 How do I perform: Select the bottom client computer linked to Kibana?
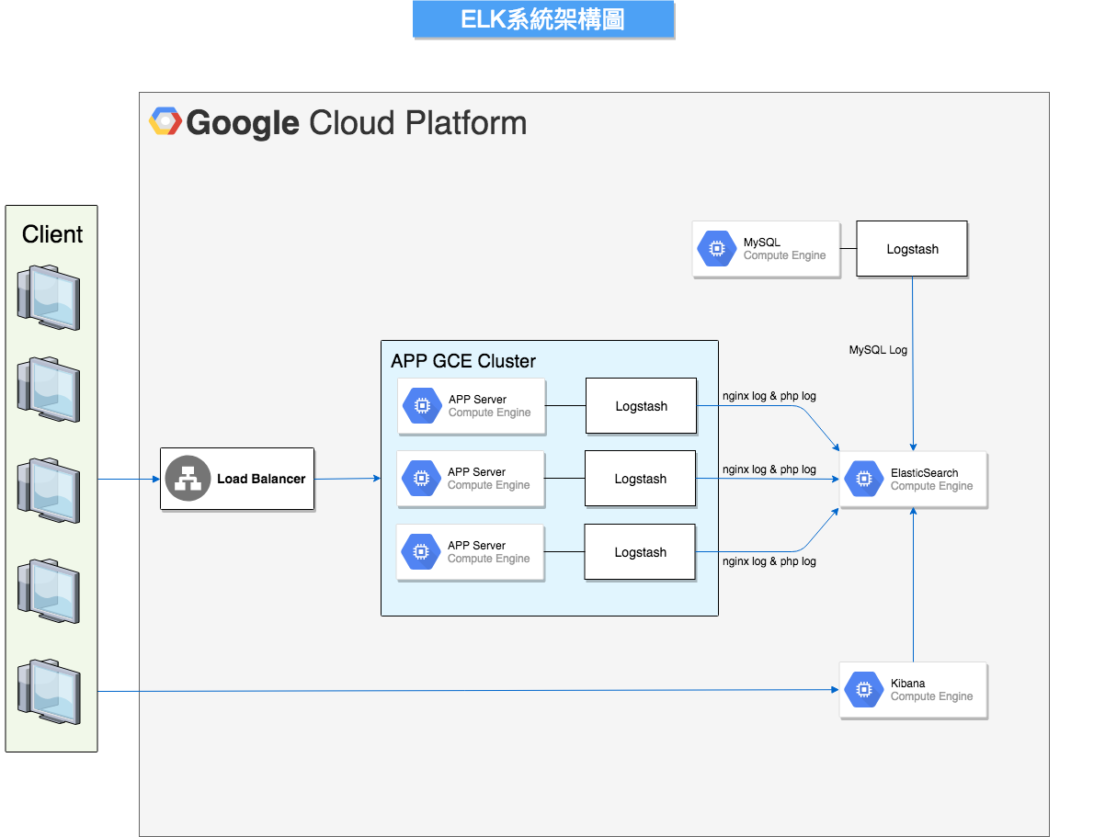49,690
